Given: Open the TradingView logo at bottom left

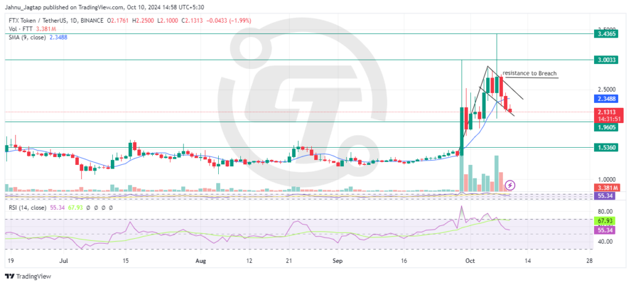Looking at the screenshot, I should tap(28, 276).
